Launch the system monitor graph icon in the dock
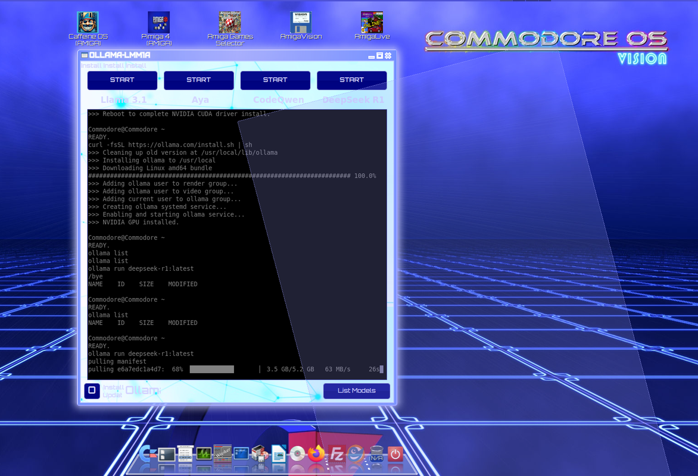Image resolution: width=698 pixels, height=476 pixels. (x=204, y=454)
